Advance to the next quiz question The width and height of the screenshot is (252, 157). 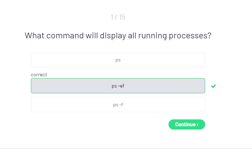coord(187,124)
